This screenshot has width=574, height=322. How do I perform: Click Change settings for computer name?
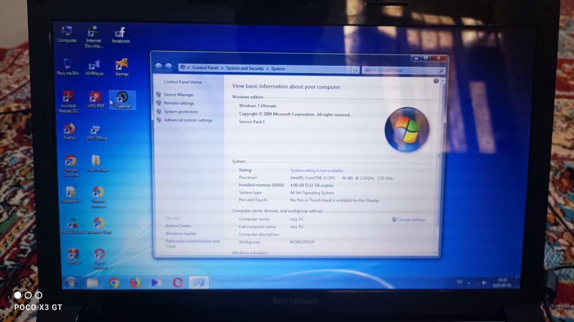[x=409, y=220]
